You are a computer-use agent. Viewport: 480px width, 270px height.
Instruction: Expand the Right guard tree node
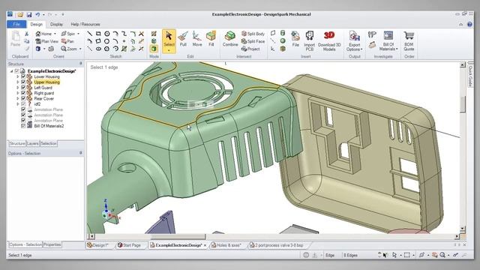point(18,93)
